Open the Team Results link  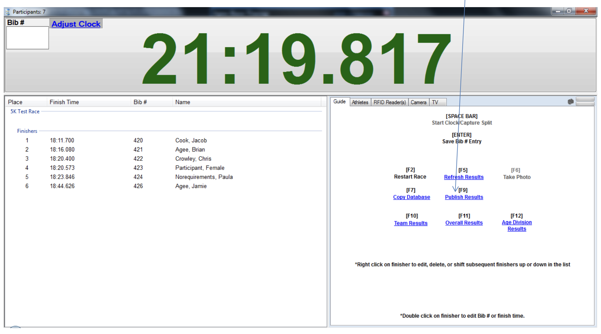tap(410, 223)
